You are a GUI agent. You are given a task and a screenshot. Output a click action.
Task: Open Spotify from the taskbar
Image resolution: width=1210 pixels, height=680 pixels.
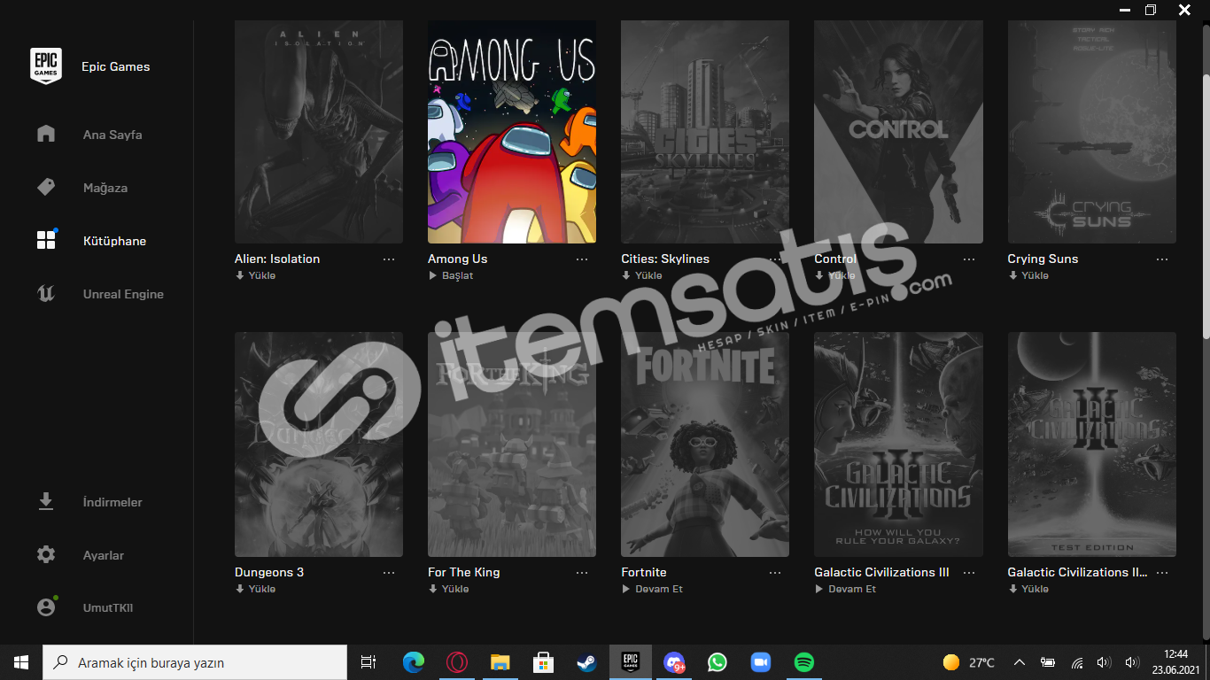coord(804,662)
